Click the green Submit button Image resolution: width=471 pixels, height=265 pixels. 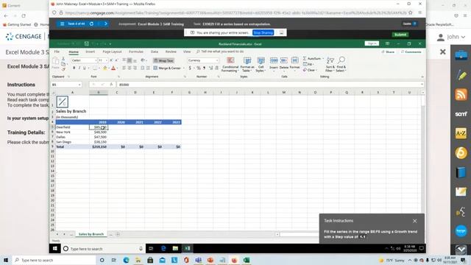click(x=400, y=35)
